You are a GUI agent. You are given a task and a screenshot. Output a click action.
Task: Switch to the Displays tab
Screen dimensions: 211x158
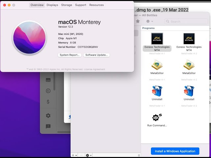[52, 5]
